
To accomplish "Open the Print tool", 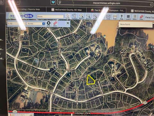I will (115, 17).
